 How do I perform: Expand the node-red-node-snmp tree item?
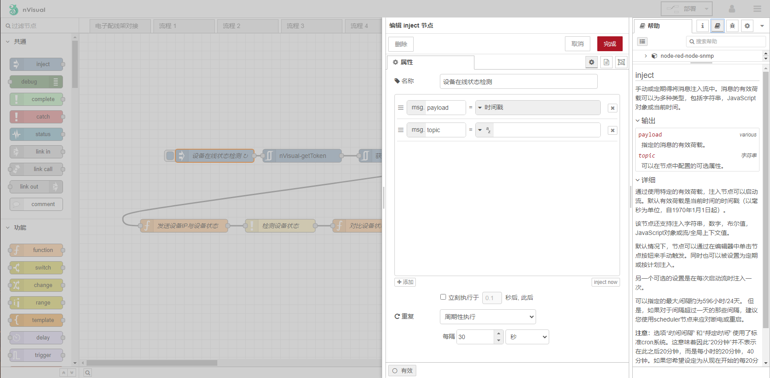pyautogui.click(x=646, y=56)
